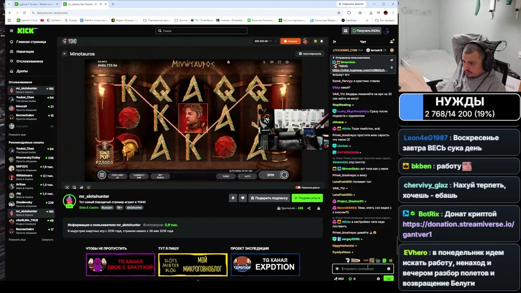Select the slotshunter tag

134,208
